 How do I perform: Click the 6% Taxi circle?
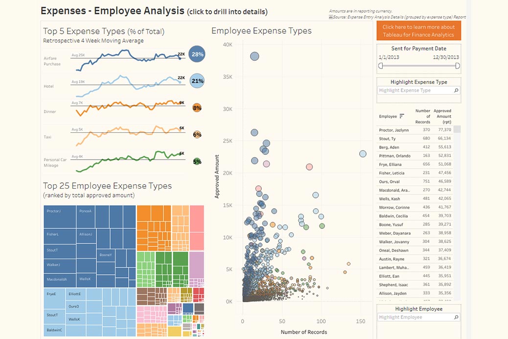(x=197, y=135)
